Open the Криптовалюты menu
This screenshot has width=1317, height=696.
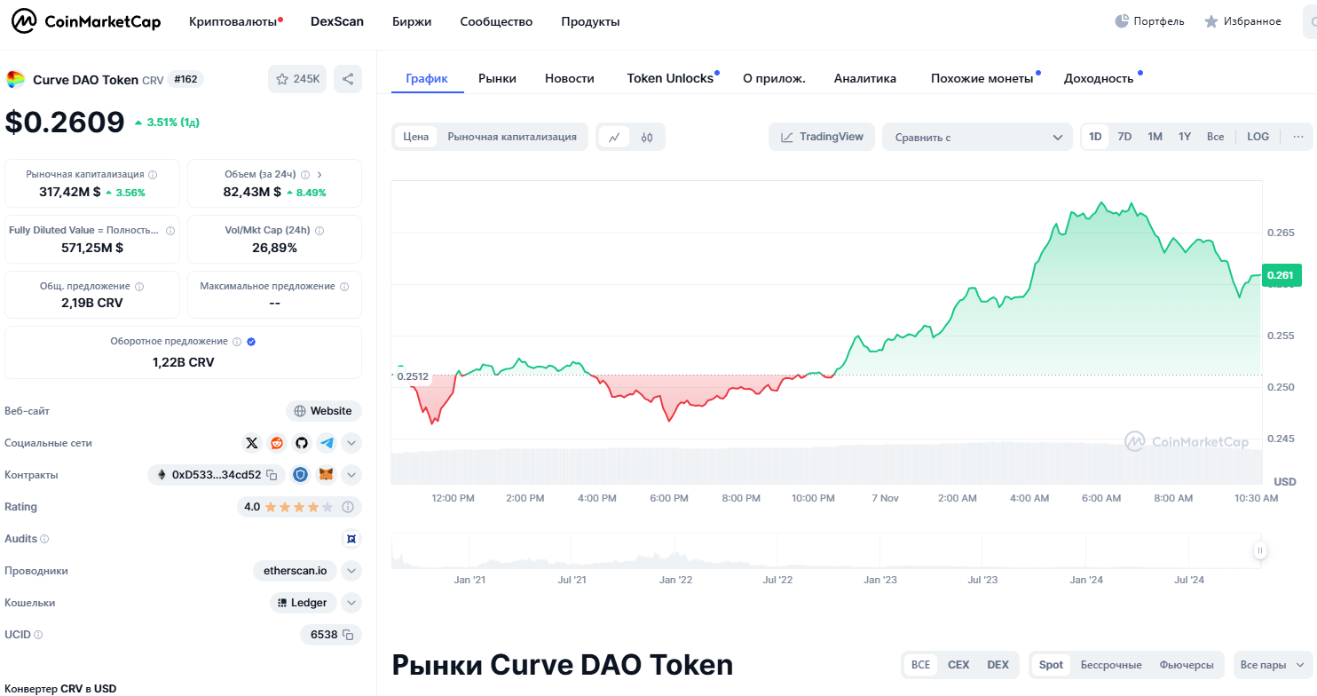point(232,21)
